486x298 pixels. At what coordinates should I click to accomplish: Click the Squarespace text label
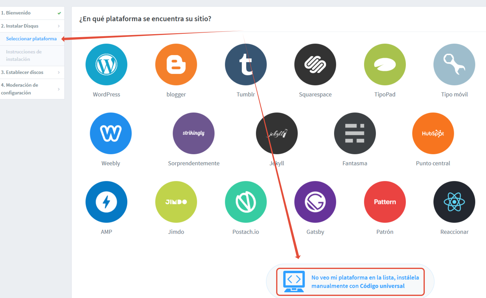coord(315,95)
